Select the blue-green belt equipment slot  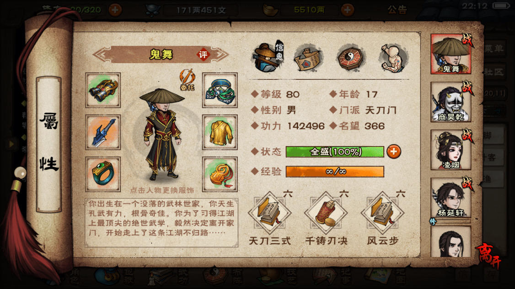click(220, 90)
